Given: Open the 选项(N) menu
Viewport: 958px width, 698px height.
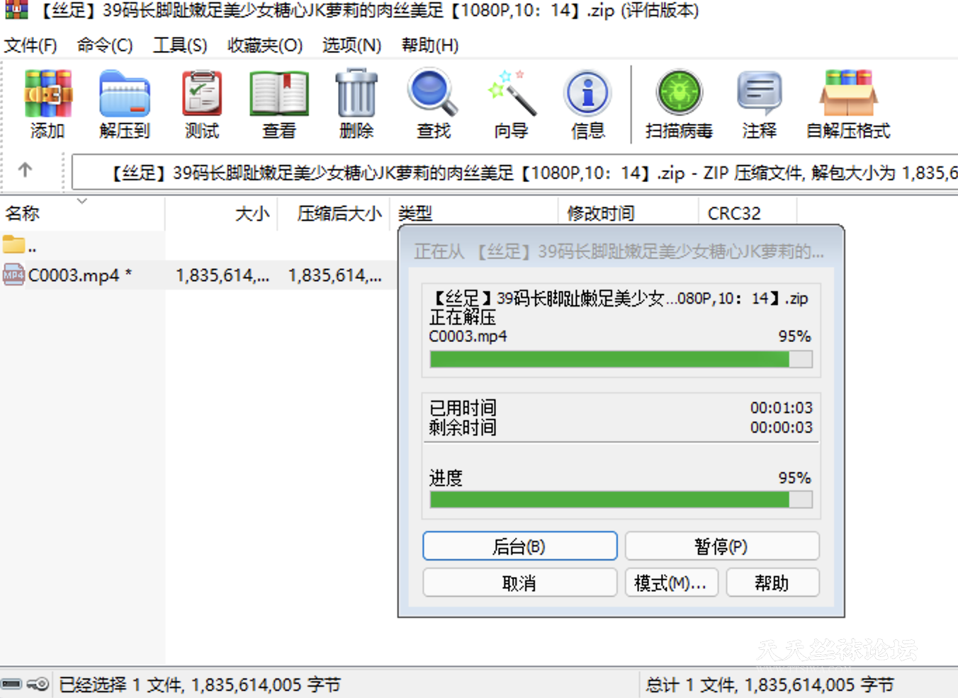Looking at the screenshot, I should click(351, 45).
